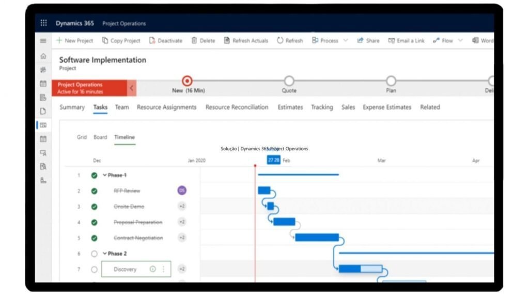This screenshot has width=529, height=297.
Task: Open the Estimates tab
Action: (290, 107)
